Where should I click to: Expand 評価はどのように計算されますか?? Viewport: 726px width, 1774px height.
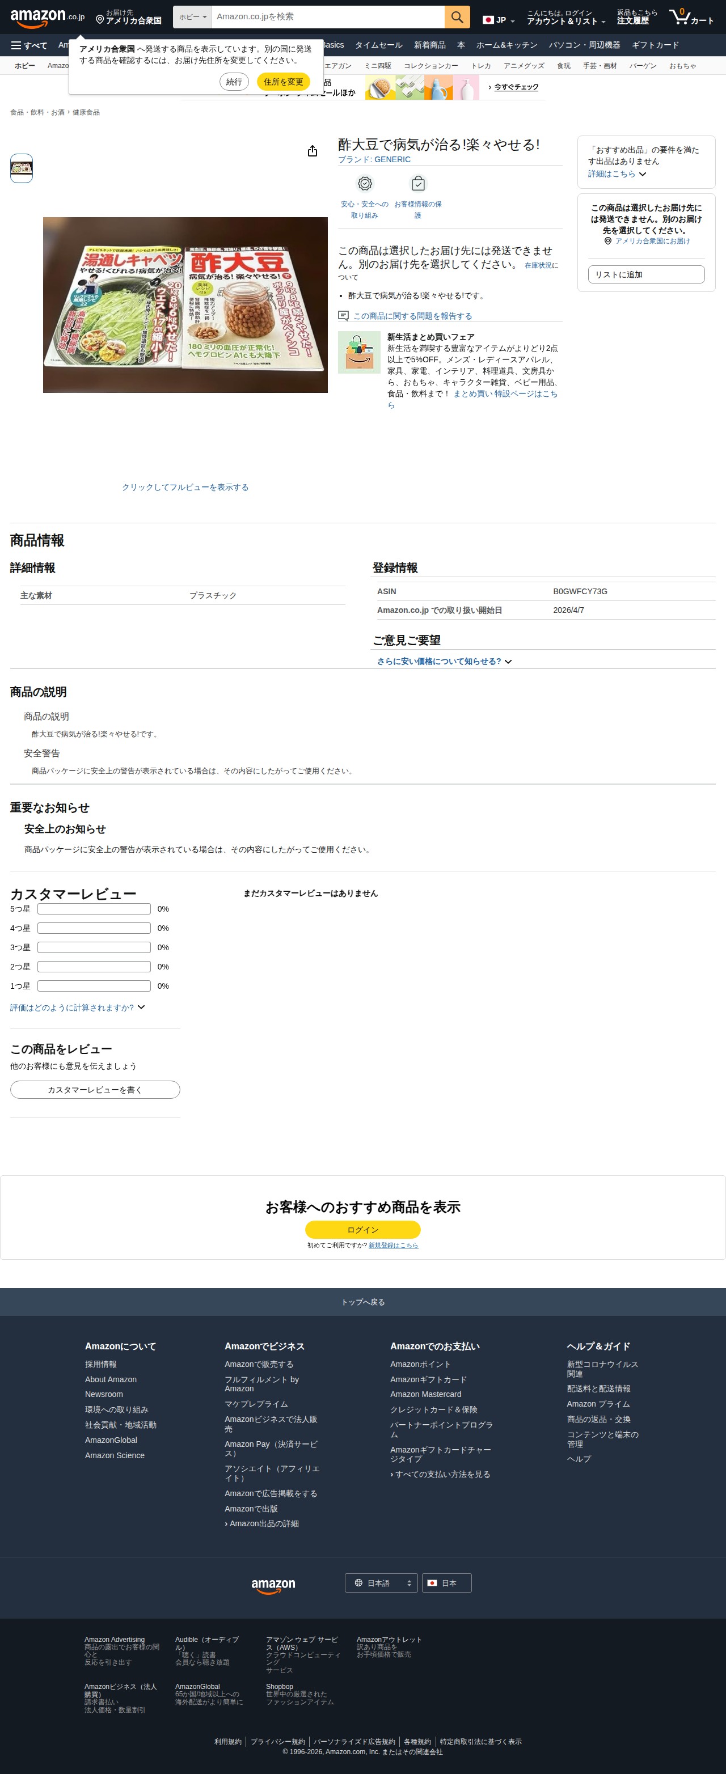click(x=77, y=1007)
